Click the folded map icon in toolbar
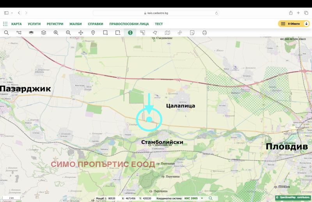 pyautogui.click(x=167, y=33)
